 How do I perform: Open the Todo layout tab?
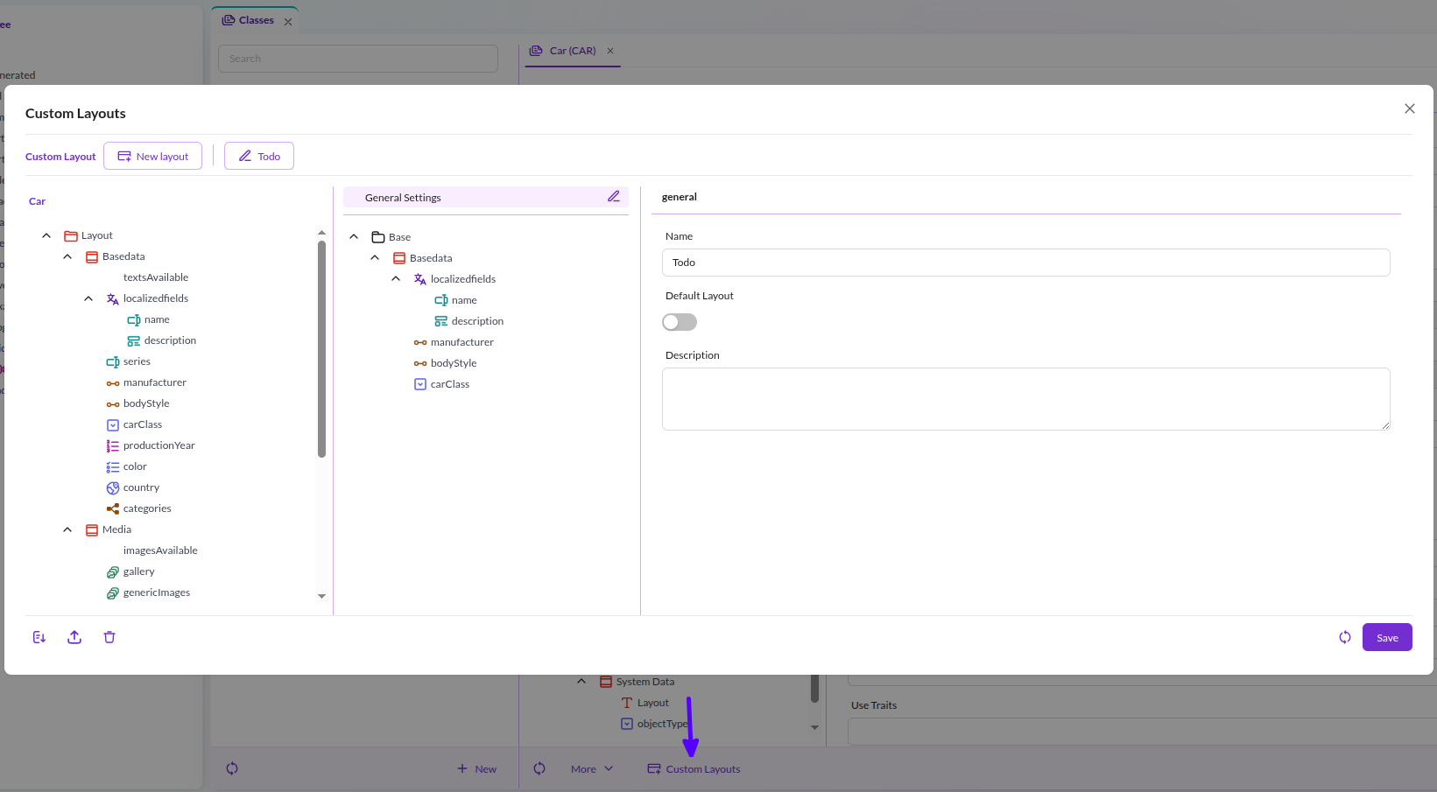259,156
